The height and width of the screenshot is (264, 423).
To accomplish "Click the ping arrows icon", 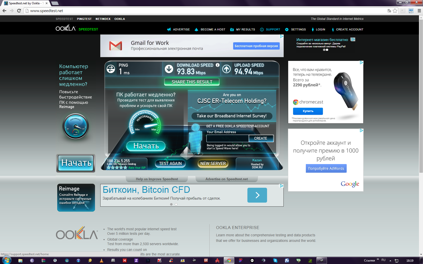I will [x=111, y=69].
